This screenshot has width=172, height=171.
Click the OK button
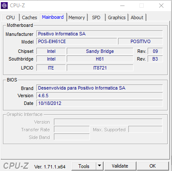tap(152, 166)
